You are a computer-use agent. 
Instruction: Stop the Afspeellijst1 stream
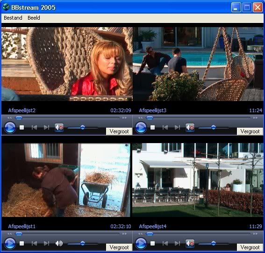pyautogui.click(x=21, y=243)
